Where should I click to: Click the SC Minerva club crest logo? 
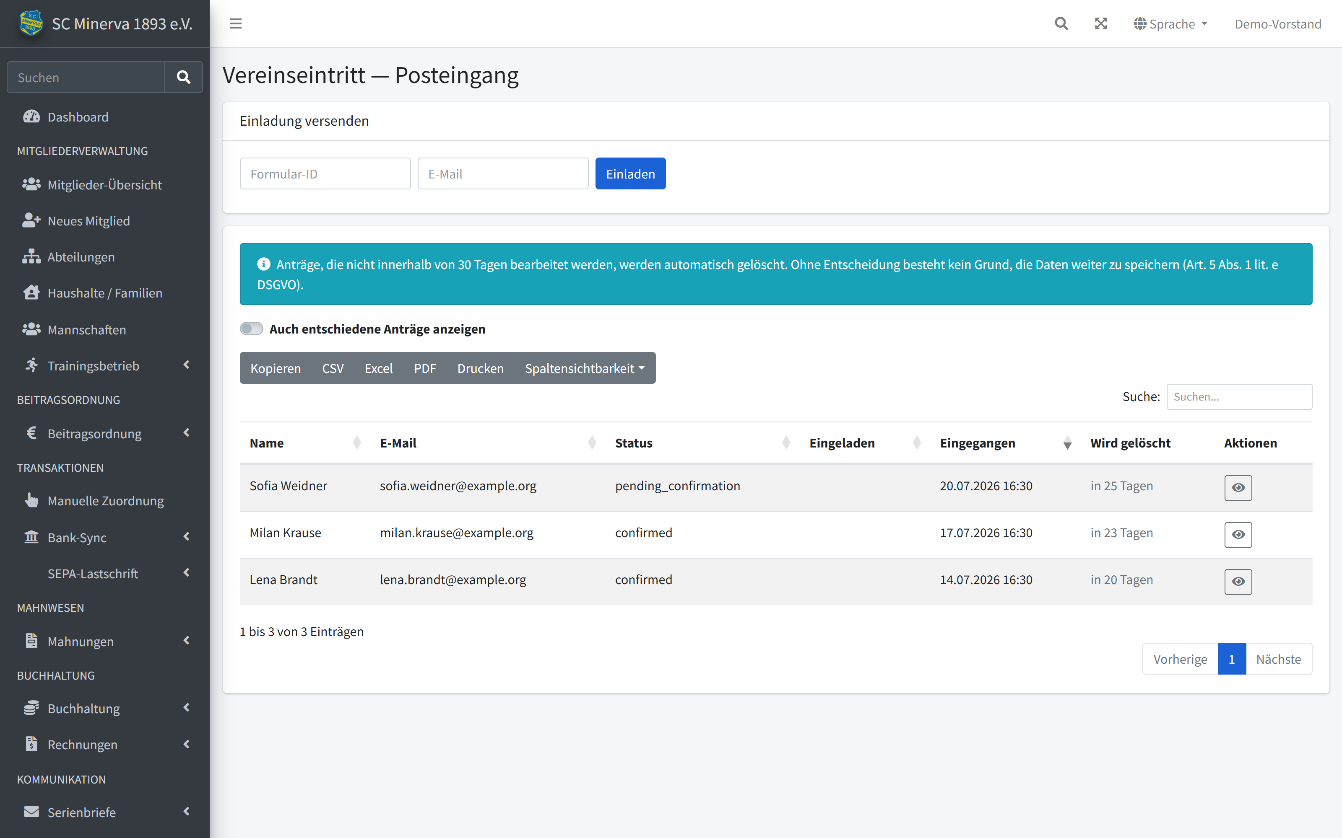pos(31,23)
